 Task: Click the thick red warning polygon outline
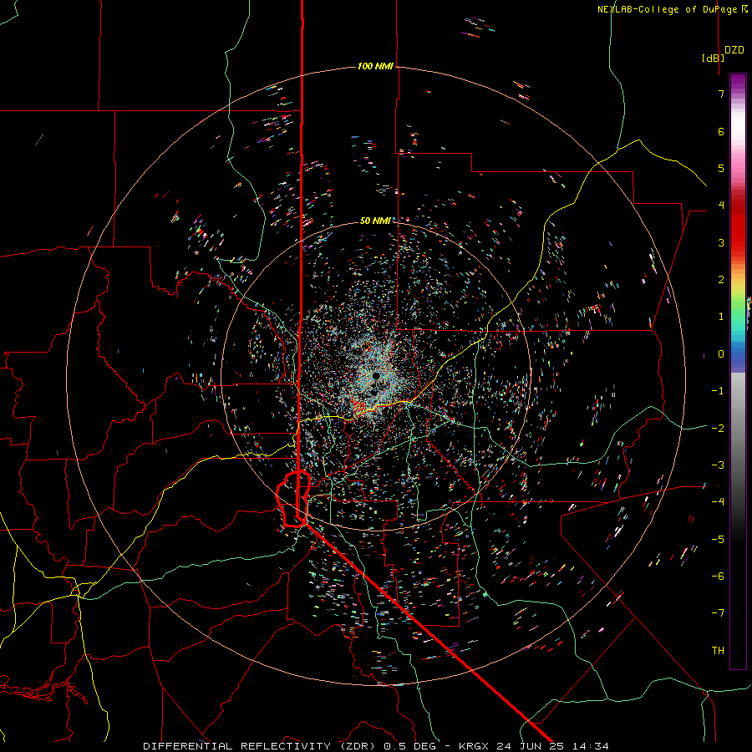point(293,500)
